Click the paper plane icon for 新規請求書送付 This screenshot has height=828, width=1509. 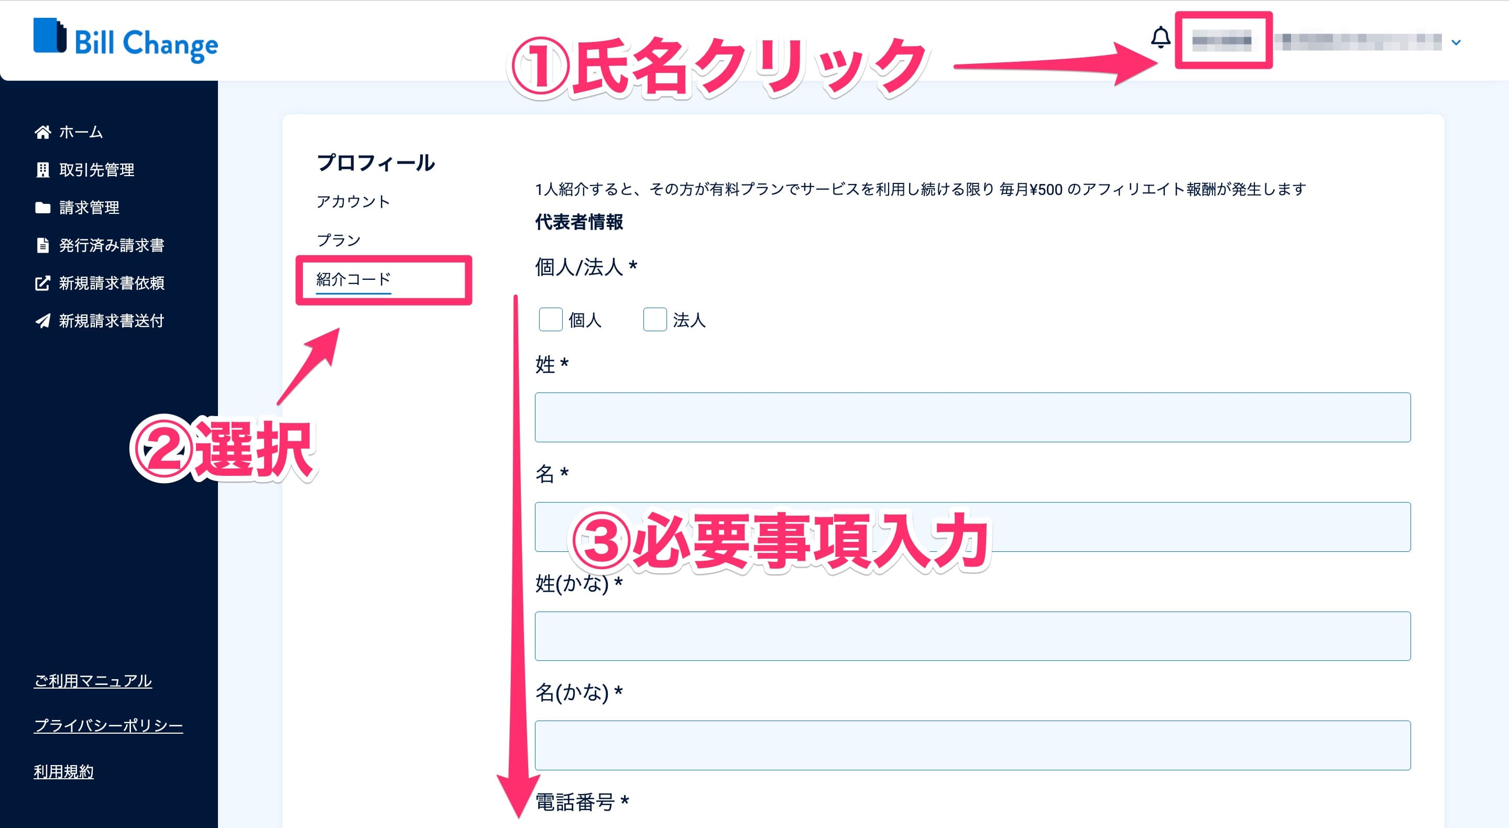pyautogui.click(x=43, y=321)
